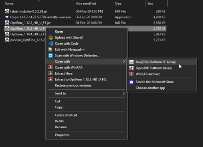
Task: Choose Extract to OptiFine_1.13.2_HD_U_F5\ option
Action: pos(81,80)
